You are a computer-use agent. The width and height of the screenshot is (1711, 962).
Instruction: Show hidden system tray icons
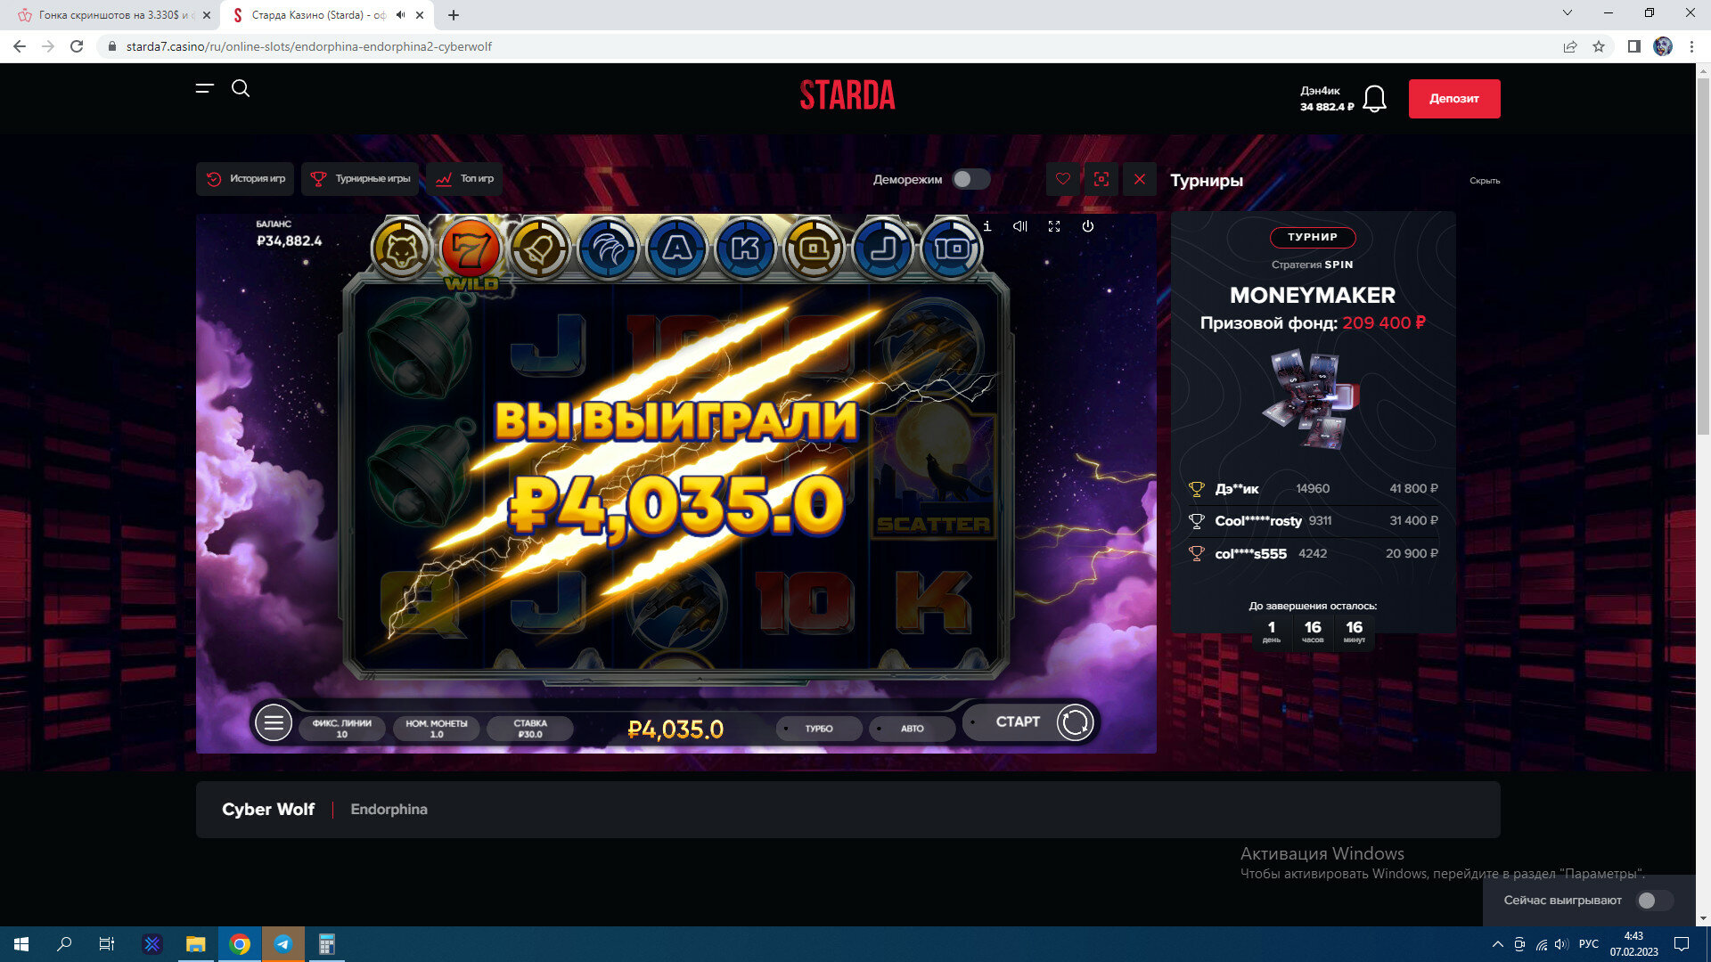(1497, 944)
